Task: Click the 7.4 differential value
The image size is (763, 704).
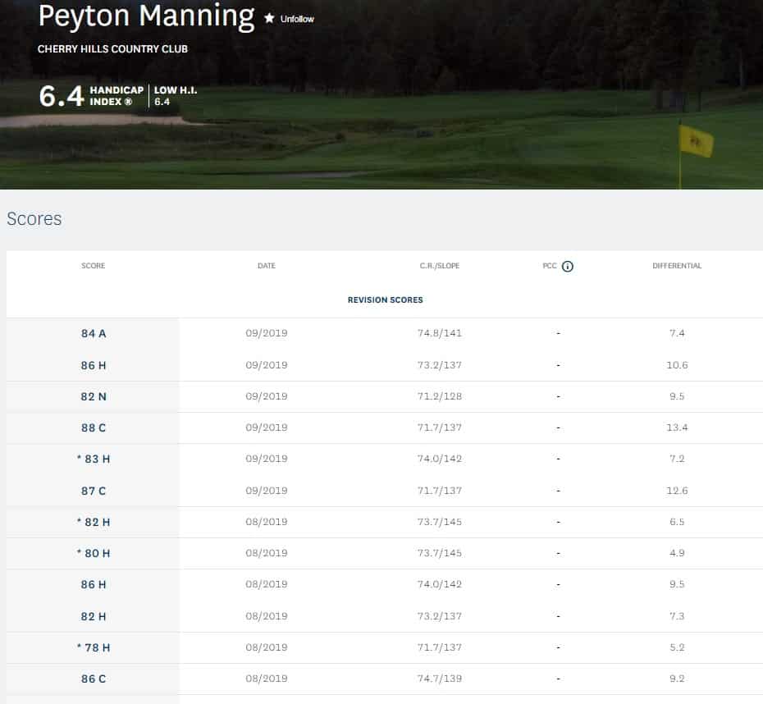Action: pyautogui.click(x=677, y=333)
